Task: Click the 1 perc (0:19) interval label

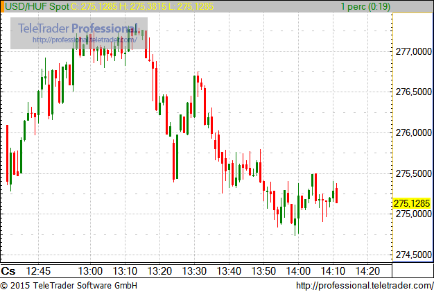Action: pos(365,6)
